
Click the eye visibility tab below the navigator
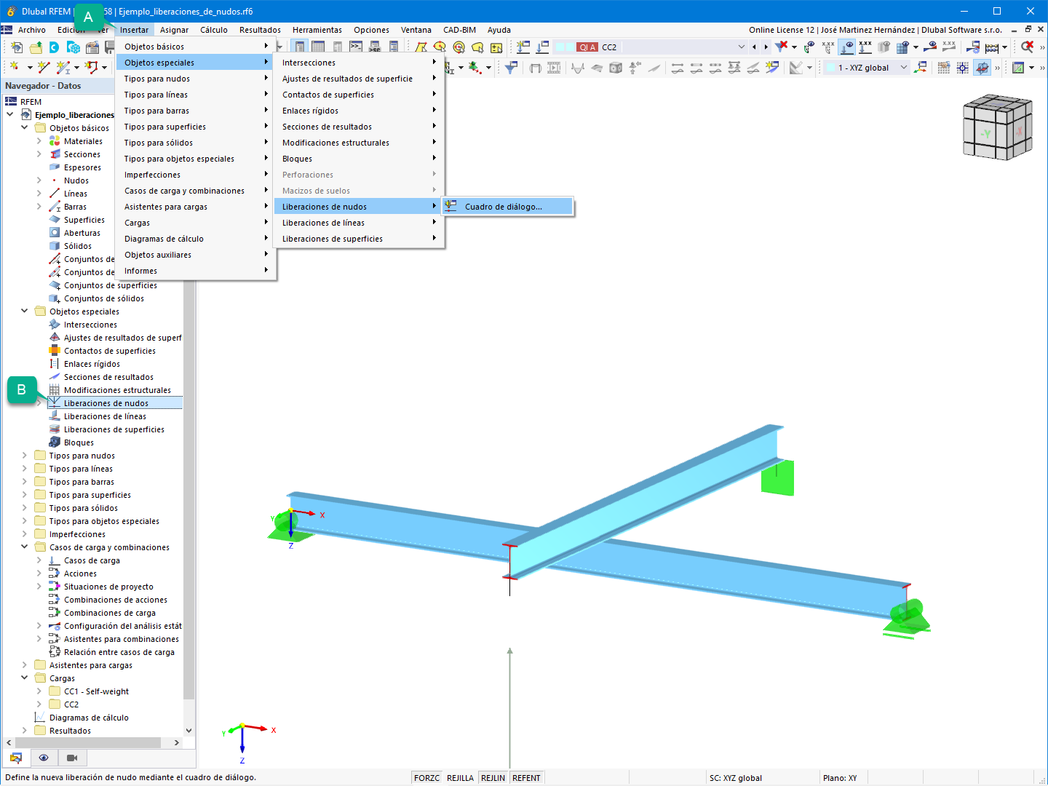click(44, 758)
